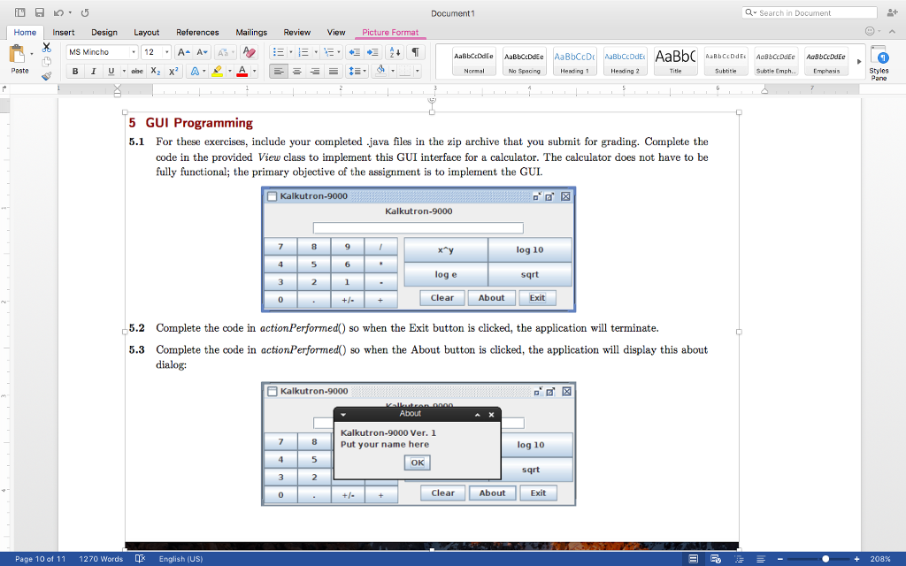The height and width of the screenshot is (566, 906).
Task: Decrease font size with the A down icon
Action: pos(202,52)
